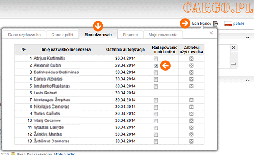254x155 pixels.
Task: Open the polski language selector
Action: 238,24
